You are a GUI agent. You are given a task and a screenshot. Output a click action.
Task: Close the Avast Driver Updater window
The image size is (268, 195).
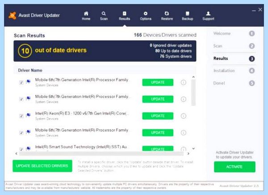coord(260,10)
